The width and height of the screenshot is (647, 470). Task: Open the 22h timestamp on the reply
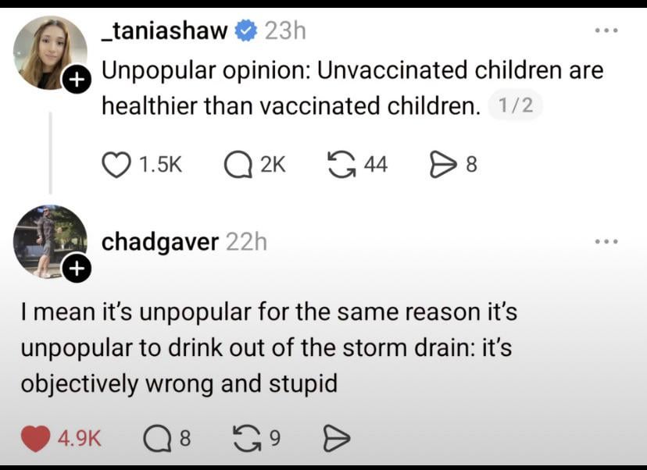point(246,242)
